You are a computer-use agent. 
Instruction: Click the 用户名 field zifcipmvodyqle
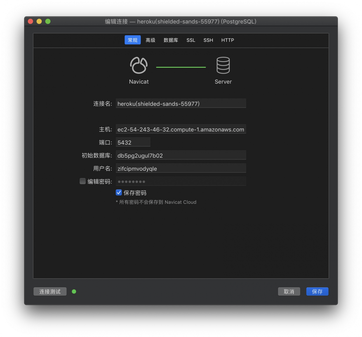181,168
